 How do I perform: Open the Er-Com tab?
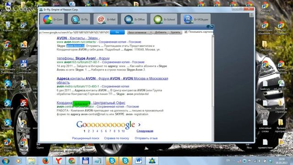[x=52, y=19]
